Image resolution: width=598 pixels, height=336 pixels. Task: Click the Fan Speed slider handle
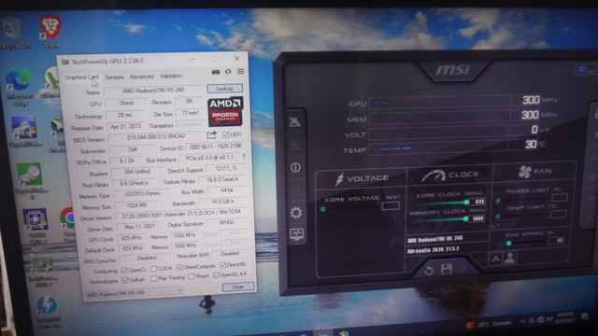pyautogui.click(x=508, y=243)
